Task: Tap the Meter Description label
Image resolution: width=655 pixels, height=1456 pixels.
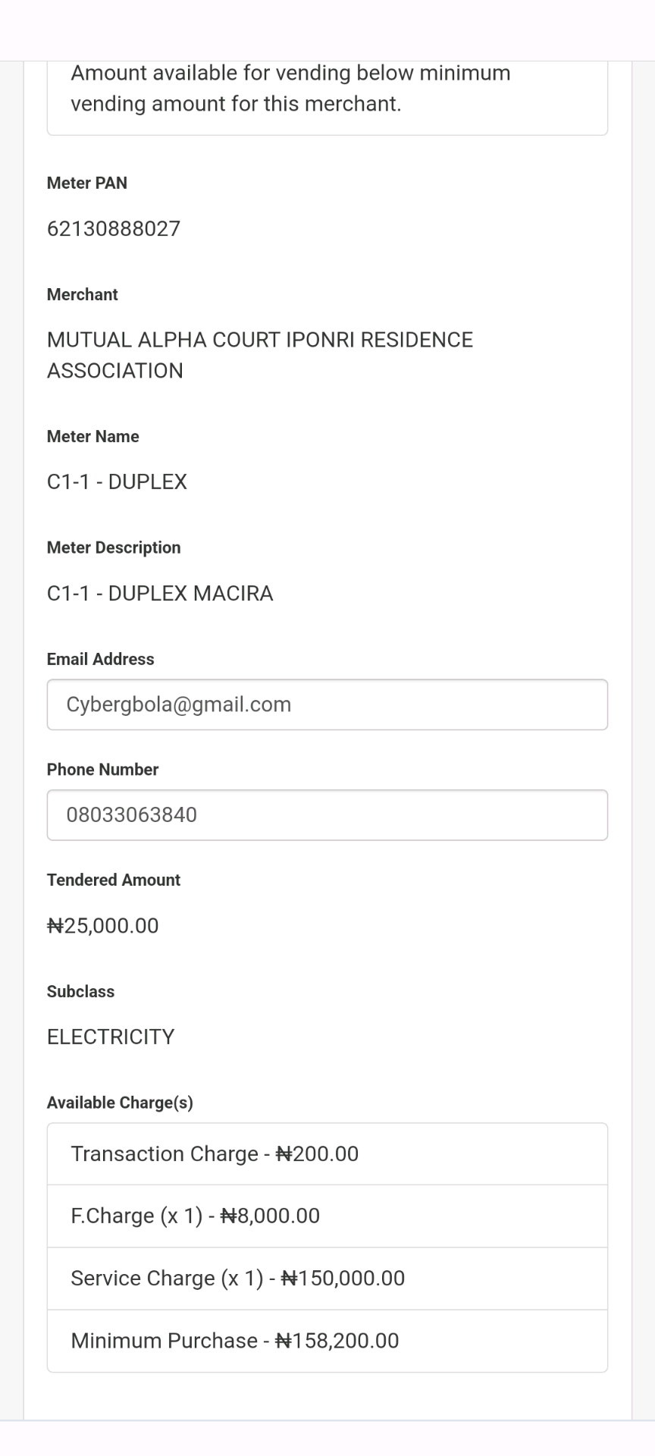Action: (114, 548)
